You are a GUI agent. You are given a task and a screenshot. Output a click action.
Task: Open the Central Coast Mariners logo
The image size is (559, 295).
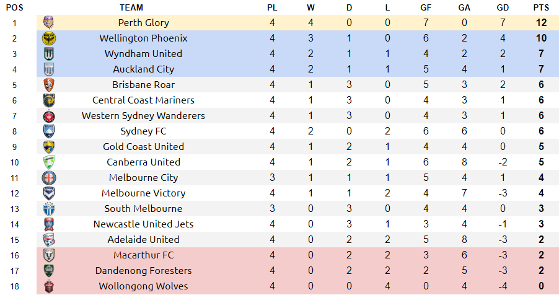[49, 100]
